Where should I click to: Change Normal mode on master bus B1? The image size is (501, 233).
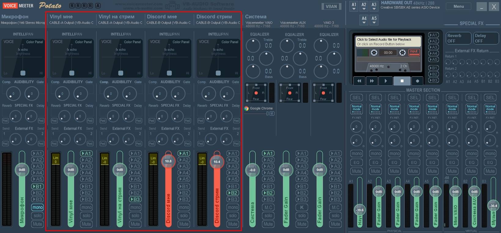452,109
